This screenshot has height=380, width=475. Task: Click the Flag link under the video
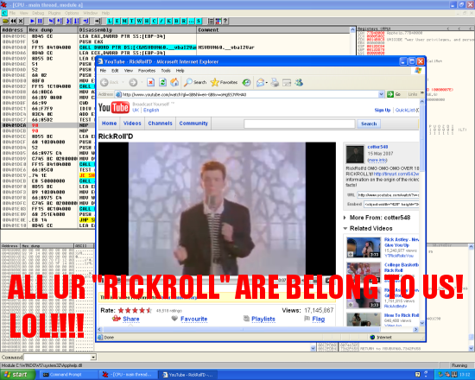click(319, 319)
